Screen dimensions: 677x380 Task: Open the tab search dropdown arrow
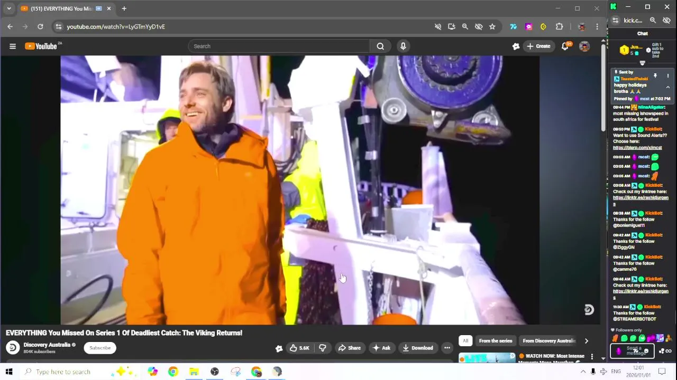(9, 8)
